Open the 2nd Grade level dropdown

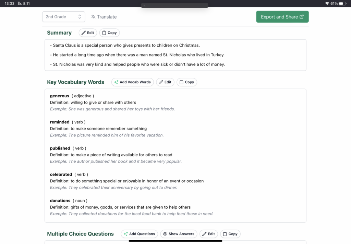coord(63,17)
